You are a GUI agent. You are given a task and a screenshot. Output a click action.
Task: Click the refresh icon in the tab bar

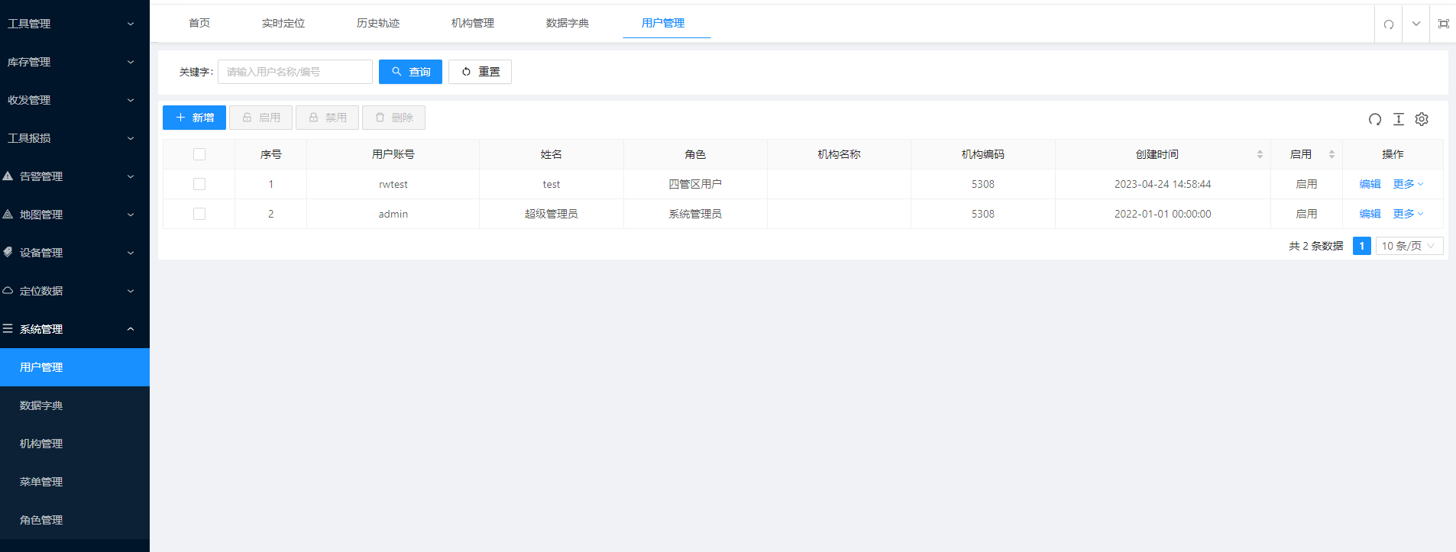[x=1388, y=24]
